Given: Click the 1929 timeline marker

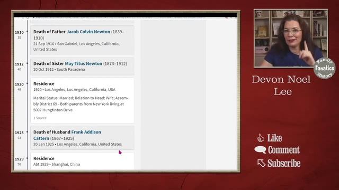Looking at the screenshot, I should 27,158.
